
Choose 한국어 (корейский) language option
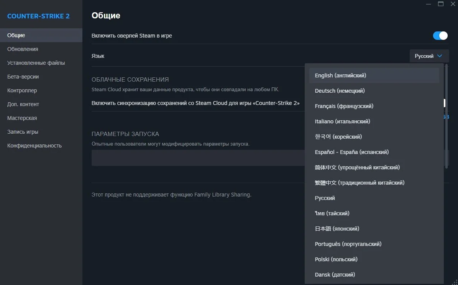tap(374, 137)
